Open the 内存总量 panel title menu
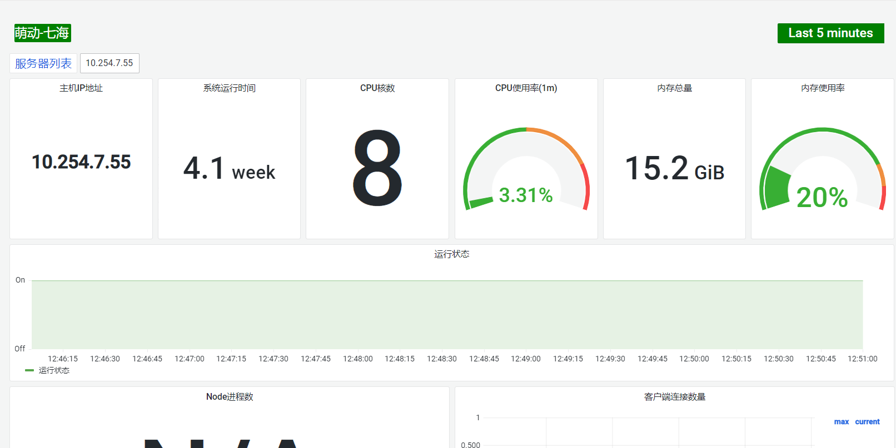 pos(674,88)
